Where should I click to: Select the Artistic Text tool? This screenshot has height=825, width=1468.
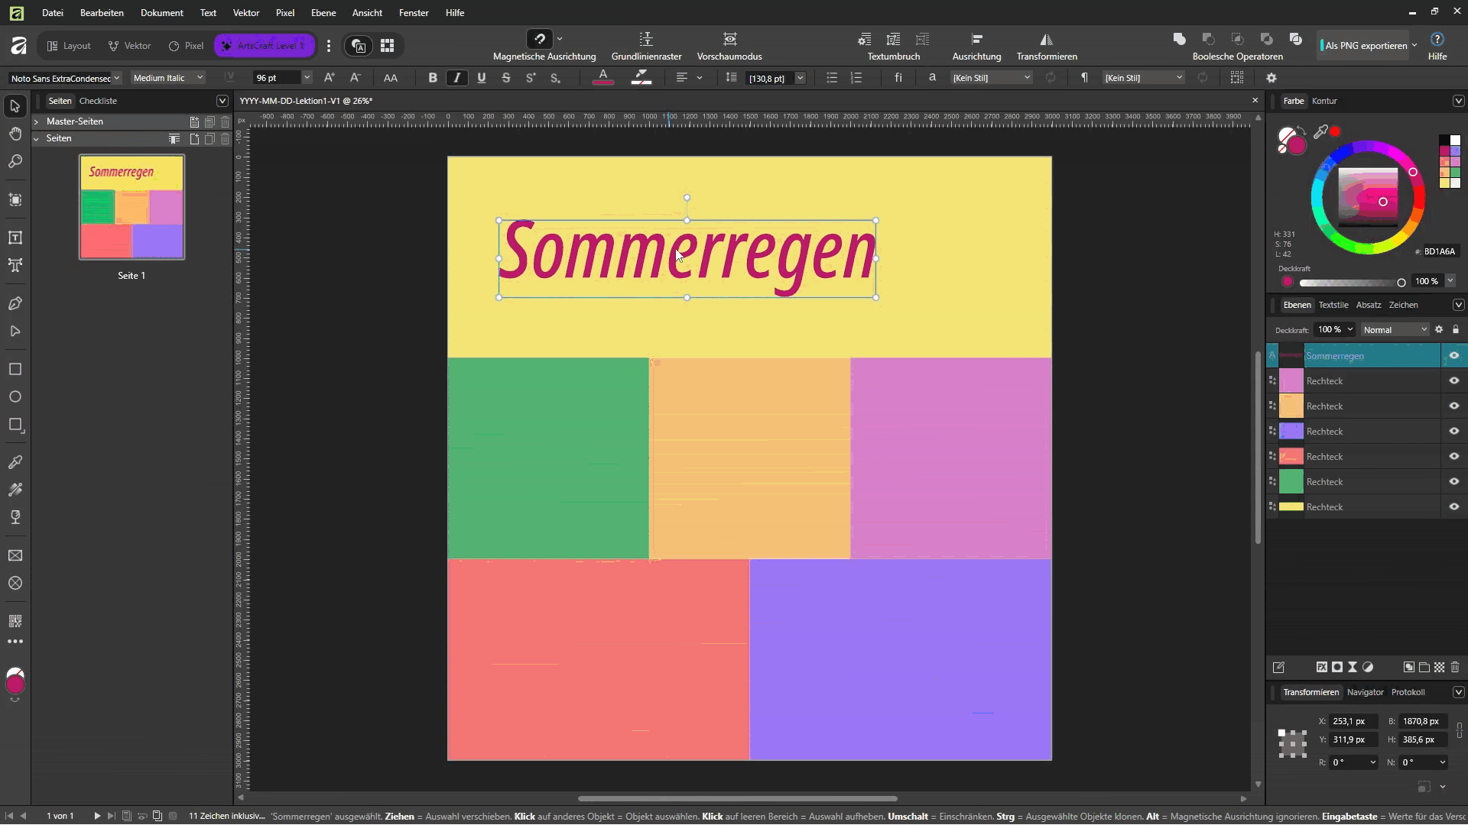tap(15, 266)
